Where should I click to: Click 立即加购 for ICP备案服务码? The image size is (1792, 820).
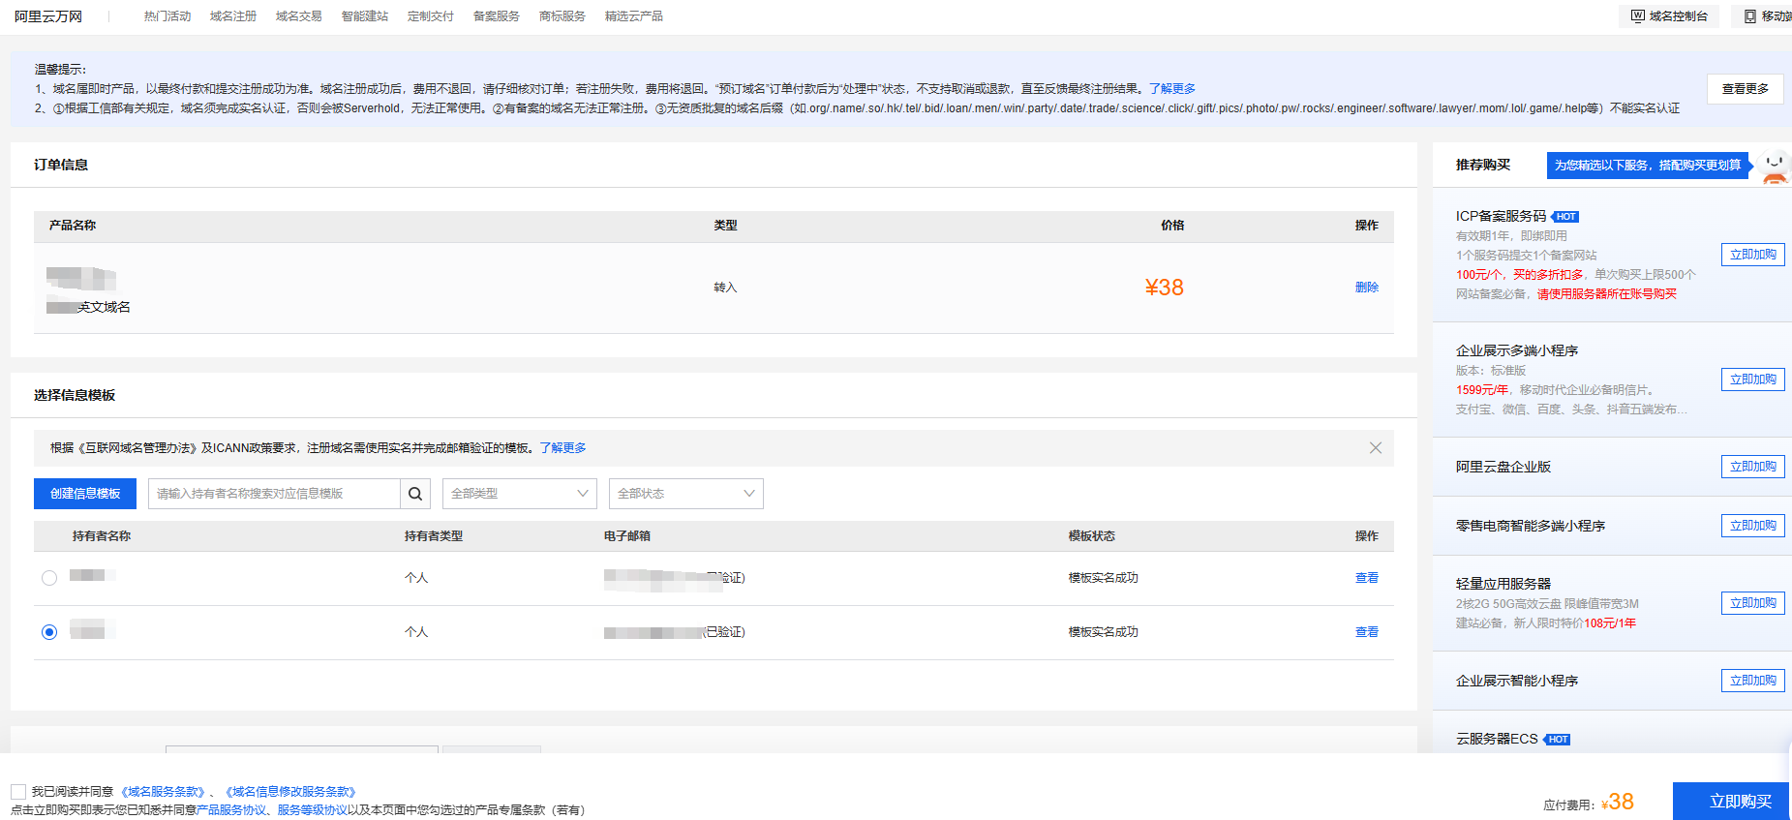click(1753, 255)
